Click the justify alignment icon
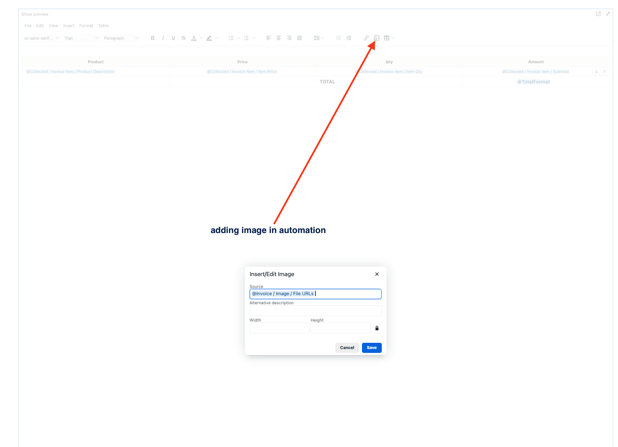618x447 pixels. (x=299, y=38)
